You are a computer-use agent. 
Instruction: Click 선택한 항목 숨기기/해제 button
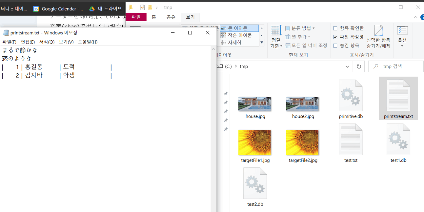tap(378, 37)
